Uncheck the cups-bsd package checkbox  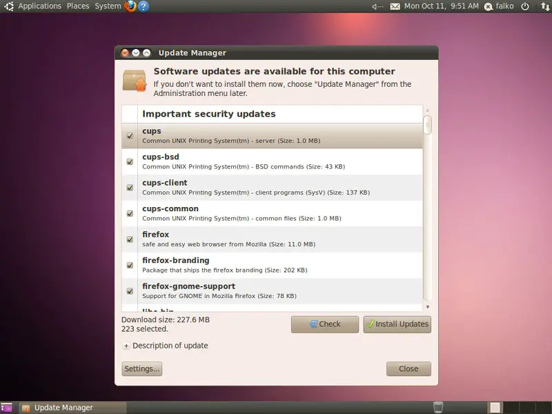tap(130, 161)
